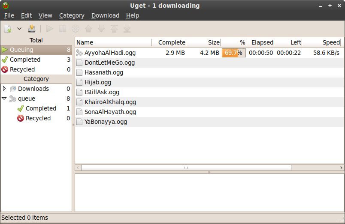The width and height of the screenshot is (345, 224).
Task: Click the move to top icon
Action: coord(114,29)
